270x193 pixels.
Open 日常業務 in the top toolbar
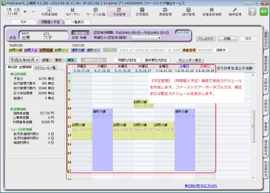click(x=142, y=12)
